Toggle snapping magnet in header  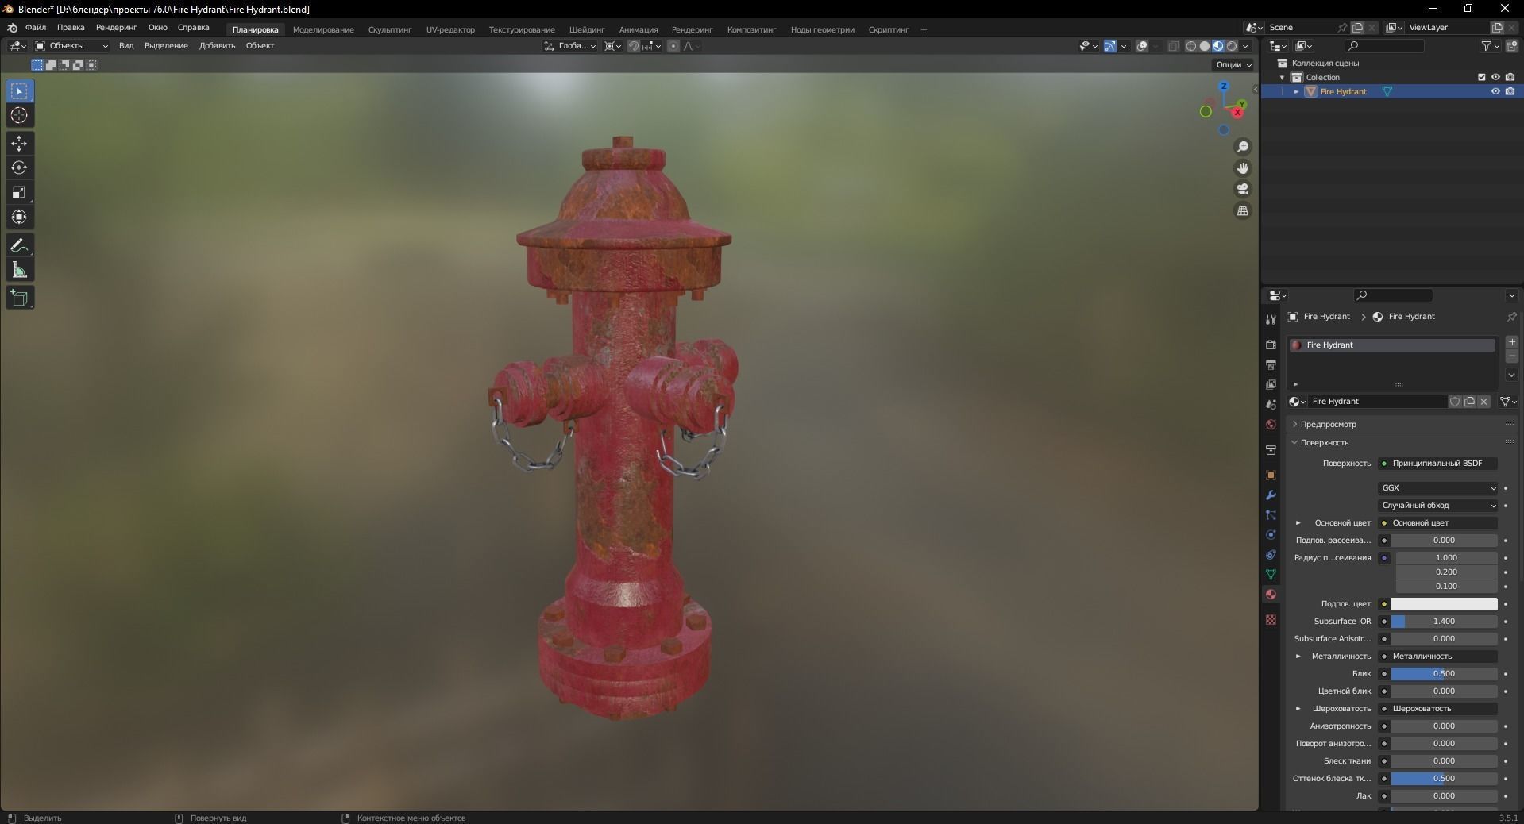tap(634, 46)
